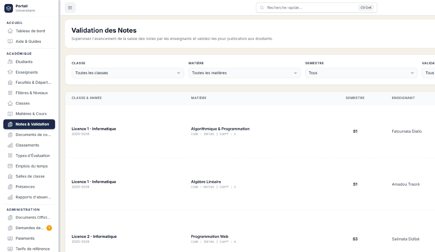Click the S3 semester cell

click(x=355, y=239)
